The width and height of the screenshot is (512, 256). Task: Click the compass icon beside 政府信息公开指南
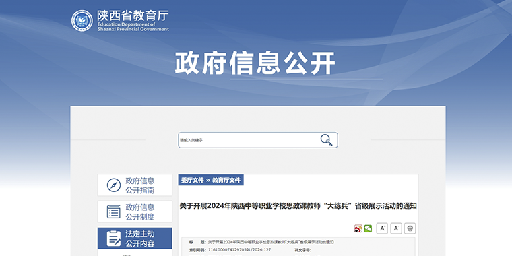click(114, 185)
